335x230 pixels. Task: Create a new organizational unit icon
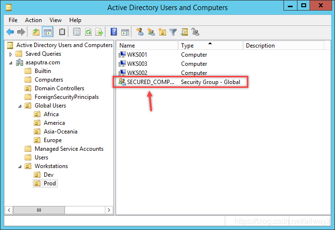[x=162, y=32]
